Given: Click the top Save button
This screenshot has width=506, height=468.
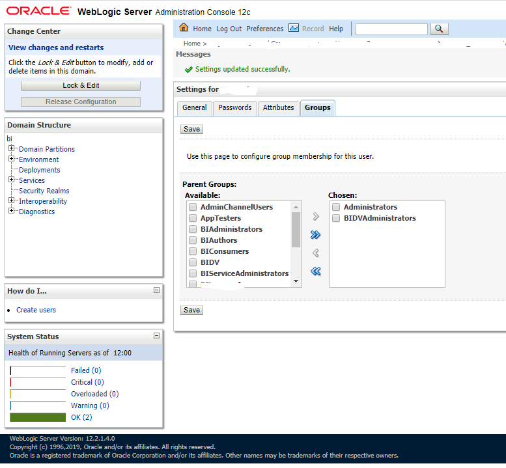Looking at the screenshot, I should coord(191,129).
